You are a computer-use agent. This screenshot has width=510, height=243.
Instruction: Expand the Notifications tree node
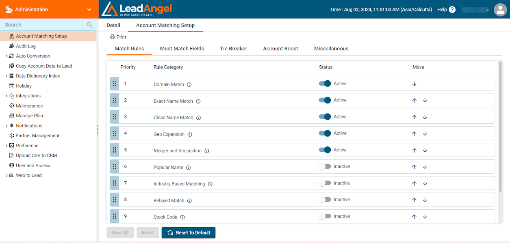[x=7, y=126]
